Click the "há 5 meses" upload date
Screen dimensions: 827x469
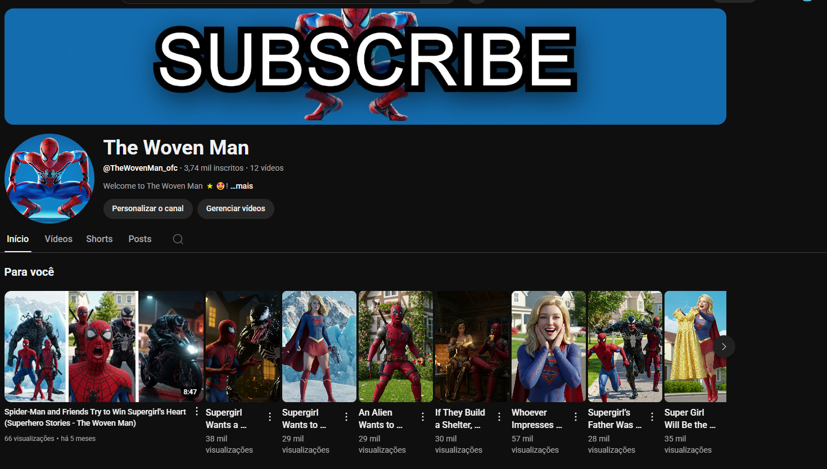click(78, 439)
